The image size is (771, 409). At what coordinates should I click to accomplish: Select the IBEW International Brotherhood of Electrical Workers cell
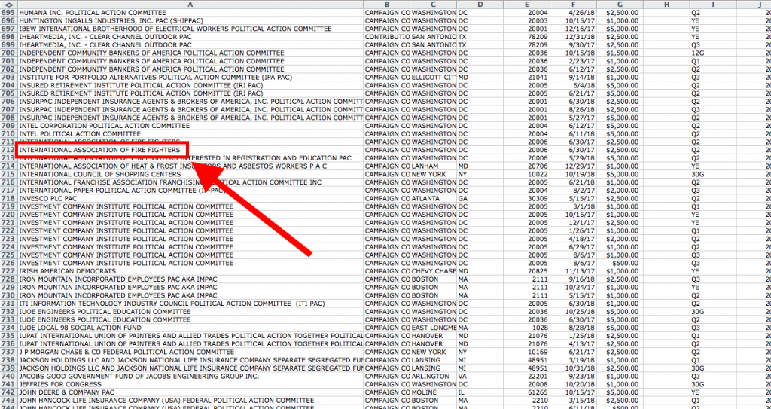(x=190, y=29)
